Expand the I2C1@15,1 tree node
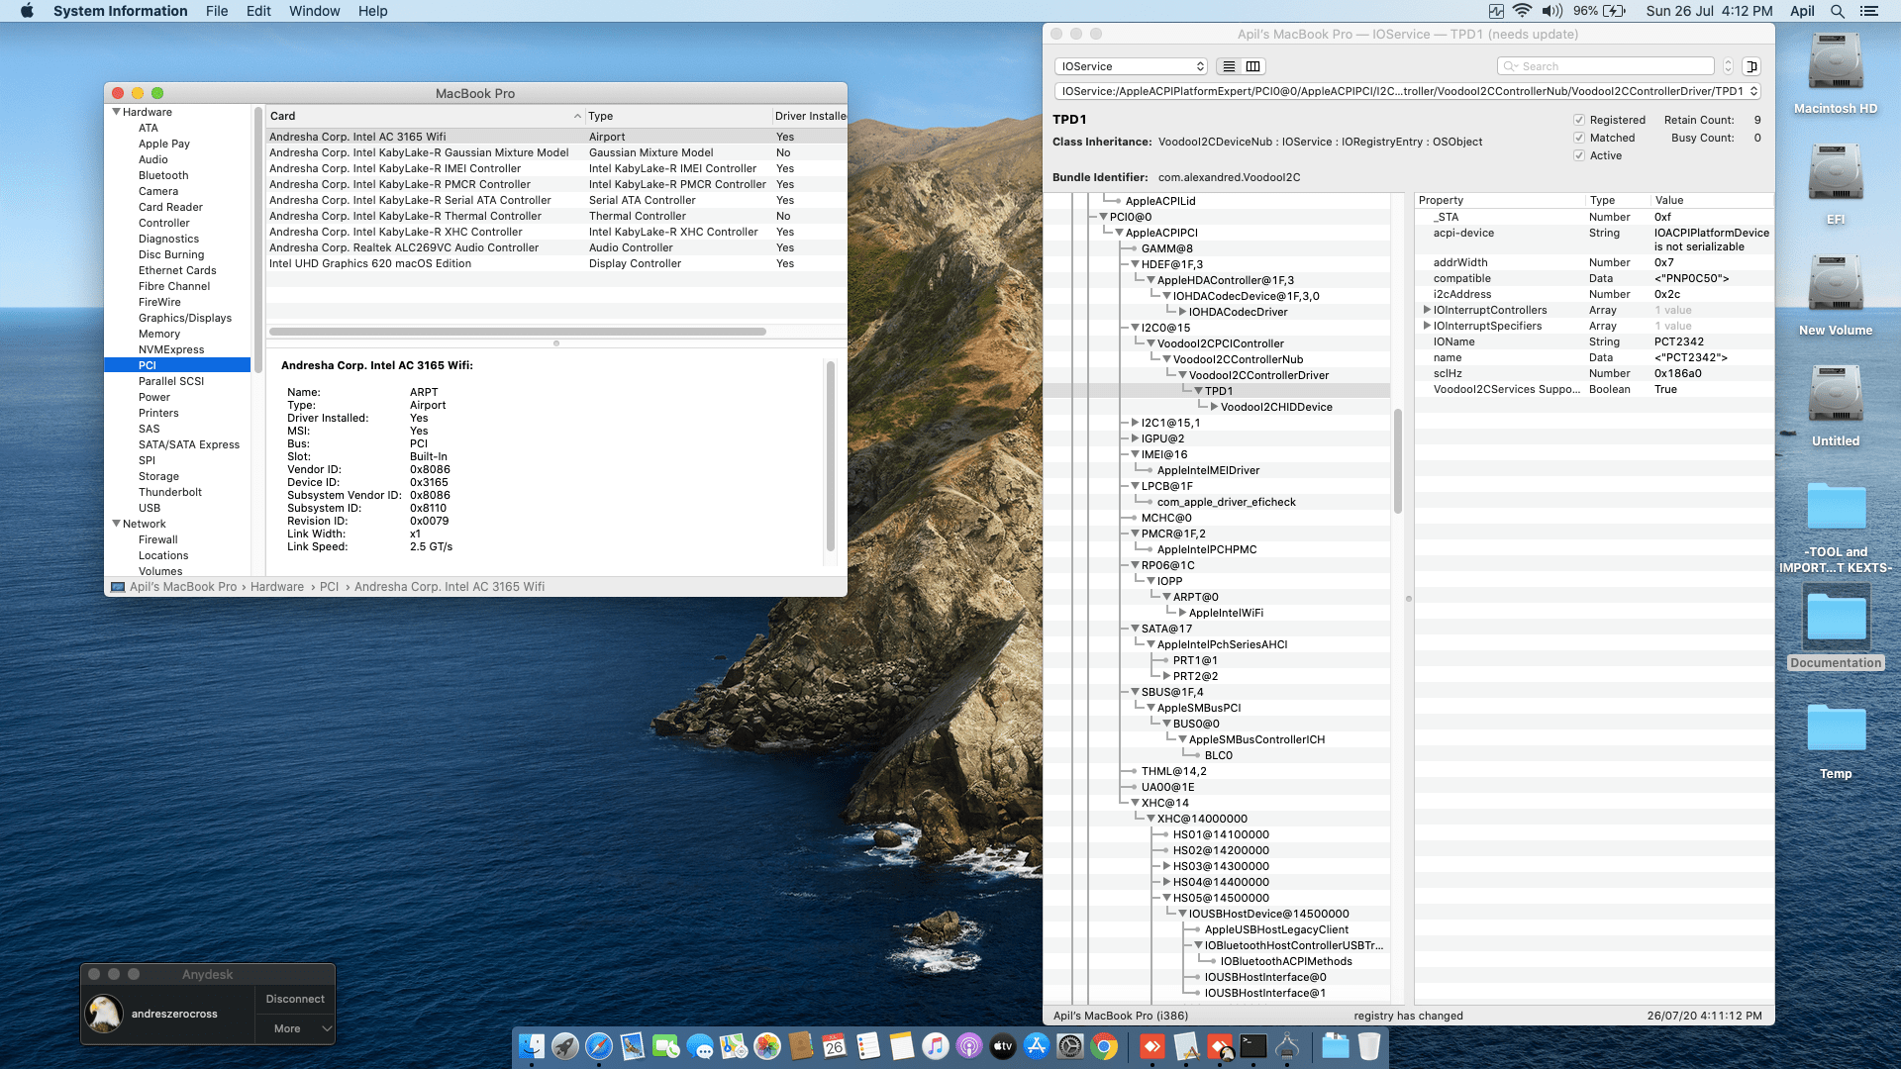Screen dimensions: 1901x1069 pos(1136,423)
